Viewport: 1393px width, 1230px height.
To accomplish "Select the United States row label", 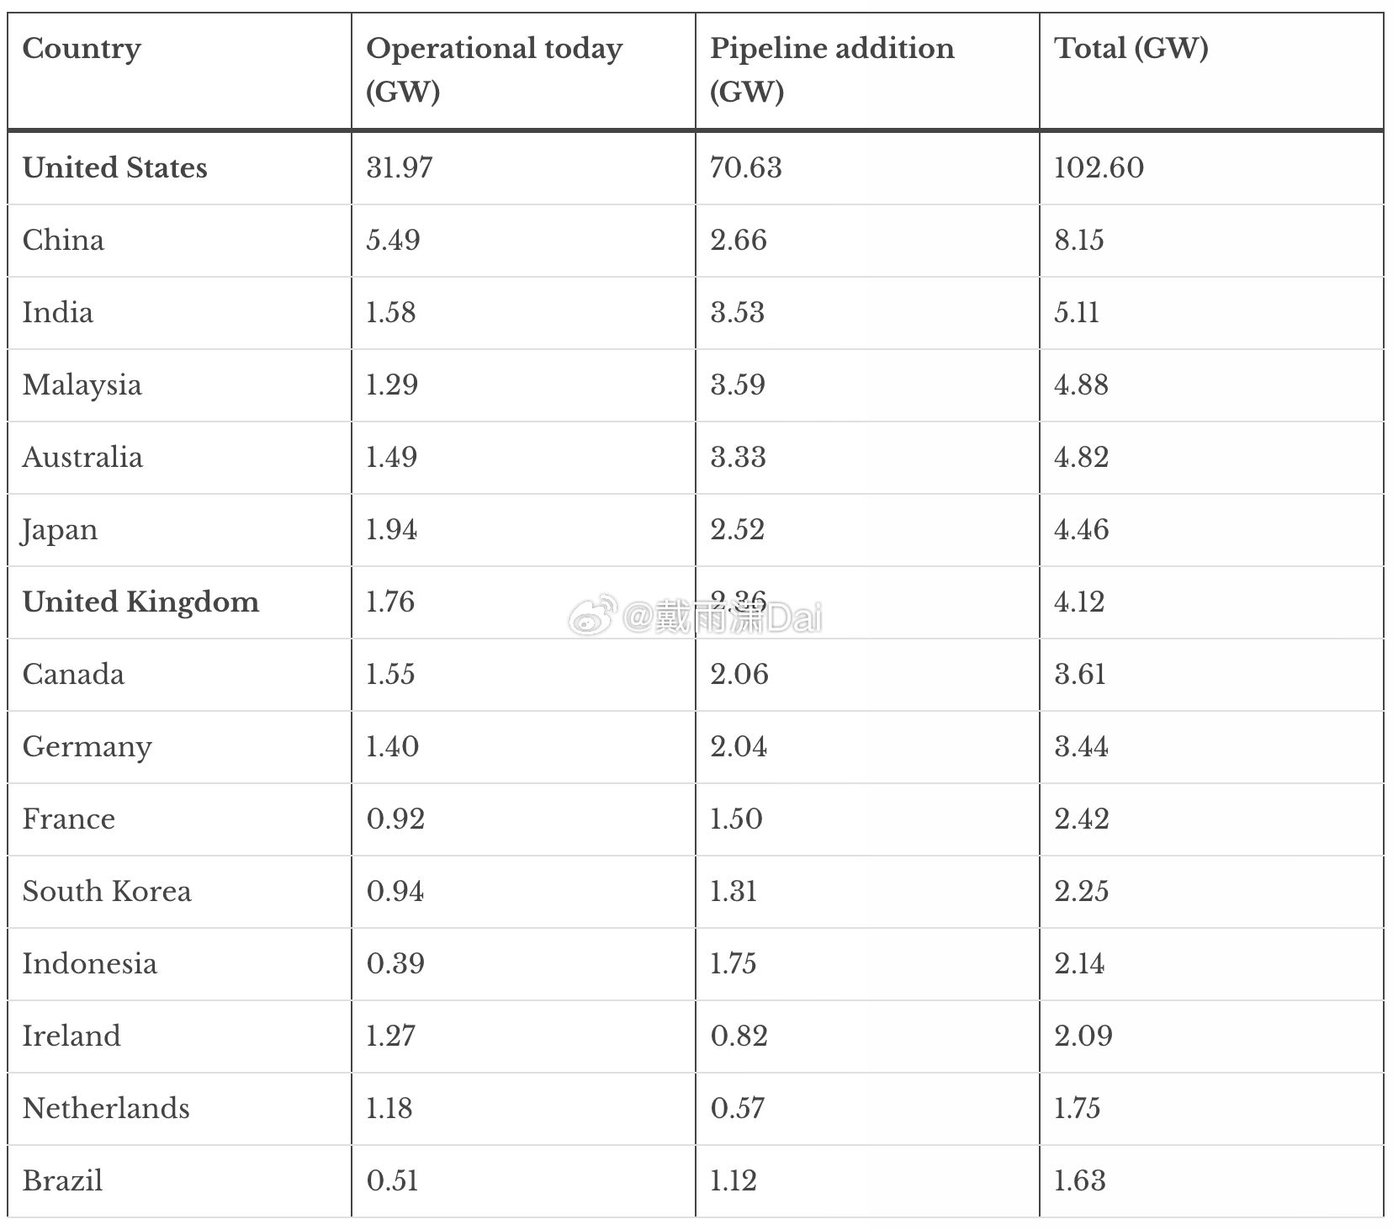I will 115,167.
